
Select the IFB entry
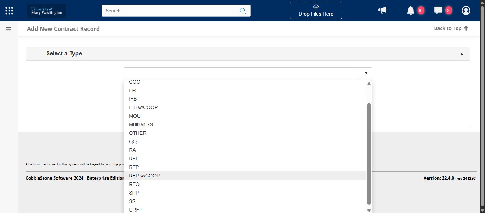[133, 99]
